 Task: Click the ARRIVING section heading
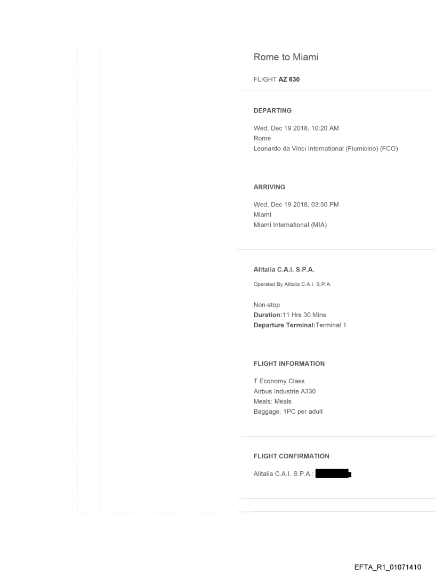tap(269, 187)
